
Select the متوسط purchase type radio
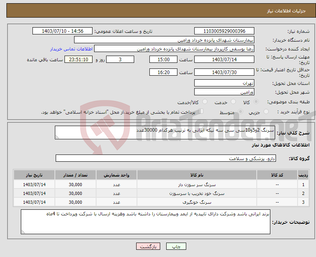[x=240, y=112]
